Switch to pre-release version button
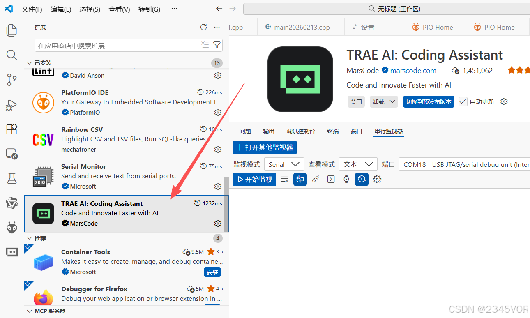 [x=429, y=101]
